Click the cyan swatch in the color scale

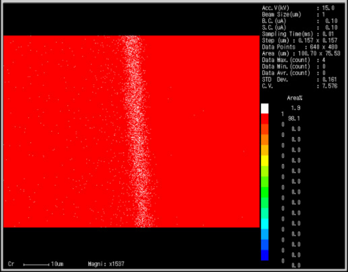tap(264, 223)
